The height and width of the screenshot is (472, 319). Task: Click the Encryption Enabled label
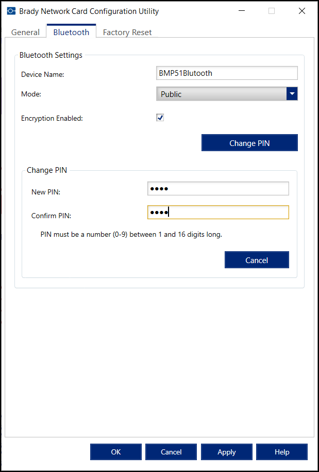point(52,118)
